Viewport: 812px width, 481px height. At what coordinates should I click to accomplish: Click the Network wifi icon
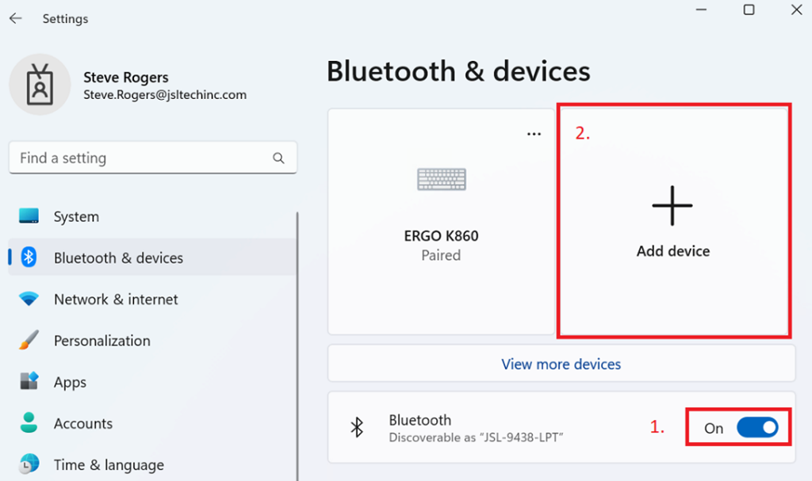[x=29, y=300]
